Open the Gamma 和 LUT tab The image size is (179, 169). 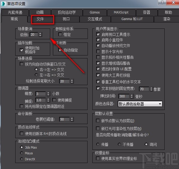point(132,19)
